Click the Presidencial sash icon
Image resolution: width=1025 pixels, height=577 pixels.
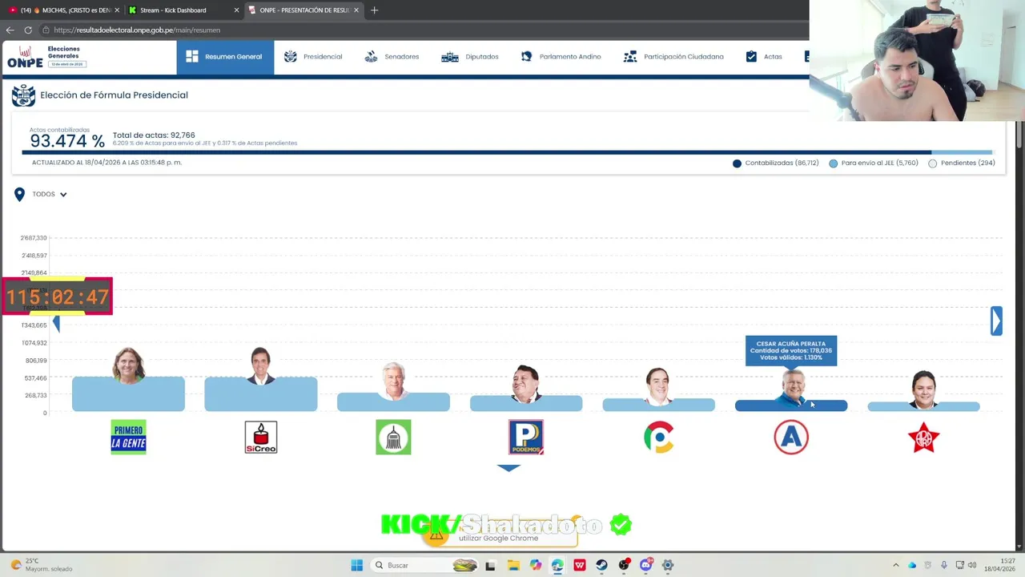(290, 57)
